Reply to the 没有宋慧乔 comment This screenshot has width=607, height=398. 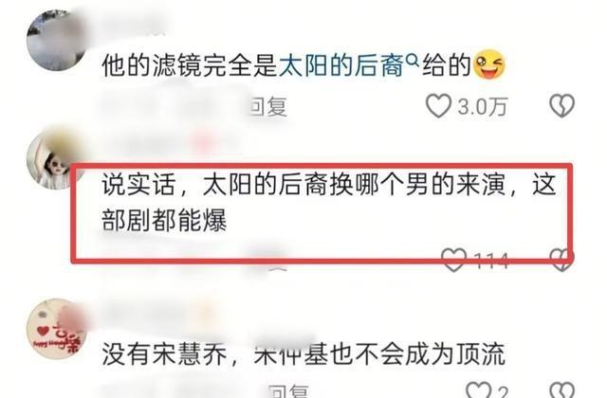tap(288, 390)
